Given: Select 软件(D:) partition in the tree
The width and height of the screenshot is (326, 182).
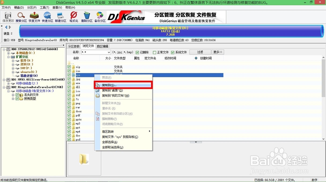Looking at the screenshot, I should tap(27, 61).
